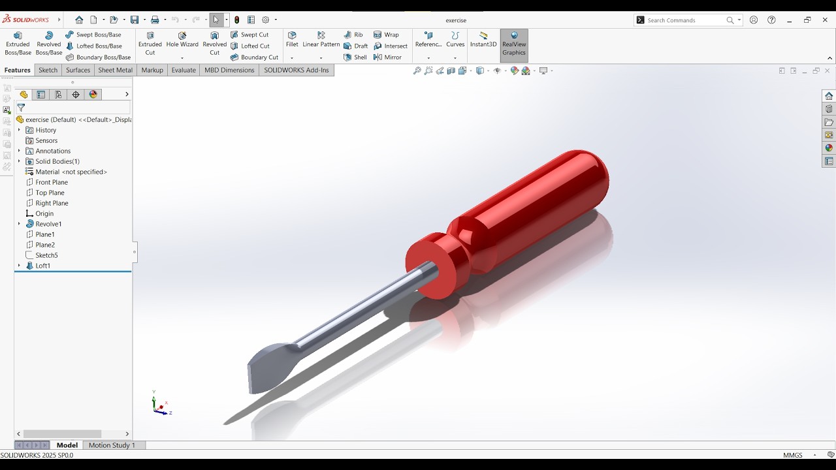Viewport: 836px width, 470px height.
Task: Open the DisplayManager tab icon
Action: tap(93, 95)
